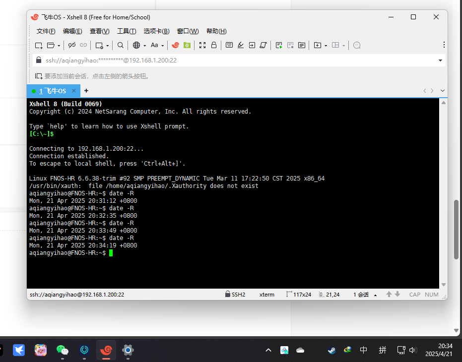
Task: Open the 文件(F) menu
Action: click(46, 31)
